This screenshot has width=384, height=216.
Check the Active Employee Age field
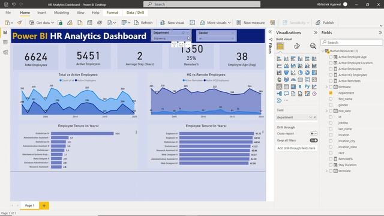point(331,57)
